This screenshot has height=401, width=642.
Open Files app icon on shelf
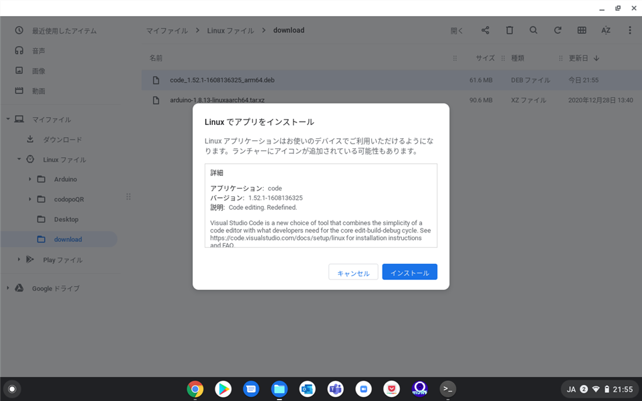click(x=280, y=389)
